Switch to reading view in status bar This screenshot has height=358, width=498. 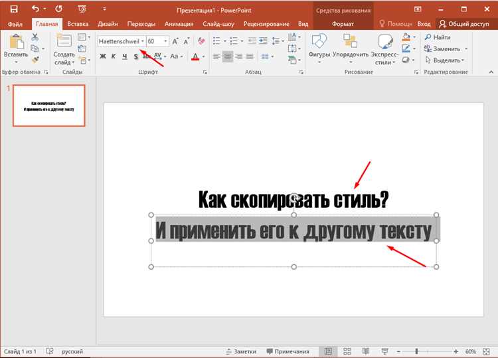click(x=366, y=351)
